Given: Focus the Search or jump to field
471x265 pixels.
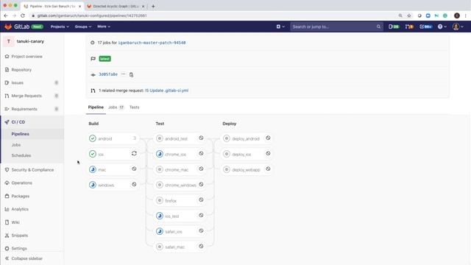Looking at the screenshot, I should (336, 26).
